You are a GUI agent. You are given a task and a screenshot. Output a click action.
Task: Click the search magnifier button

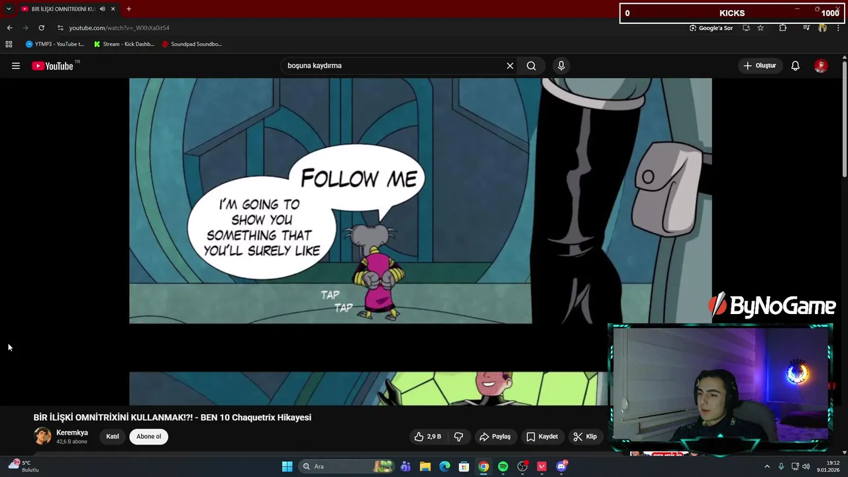tap(531, 66)
